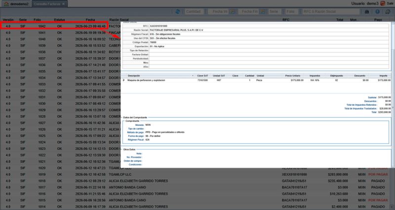Open the Fecha Ini calendar picker icon

pos(232,11)
